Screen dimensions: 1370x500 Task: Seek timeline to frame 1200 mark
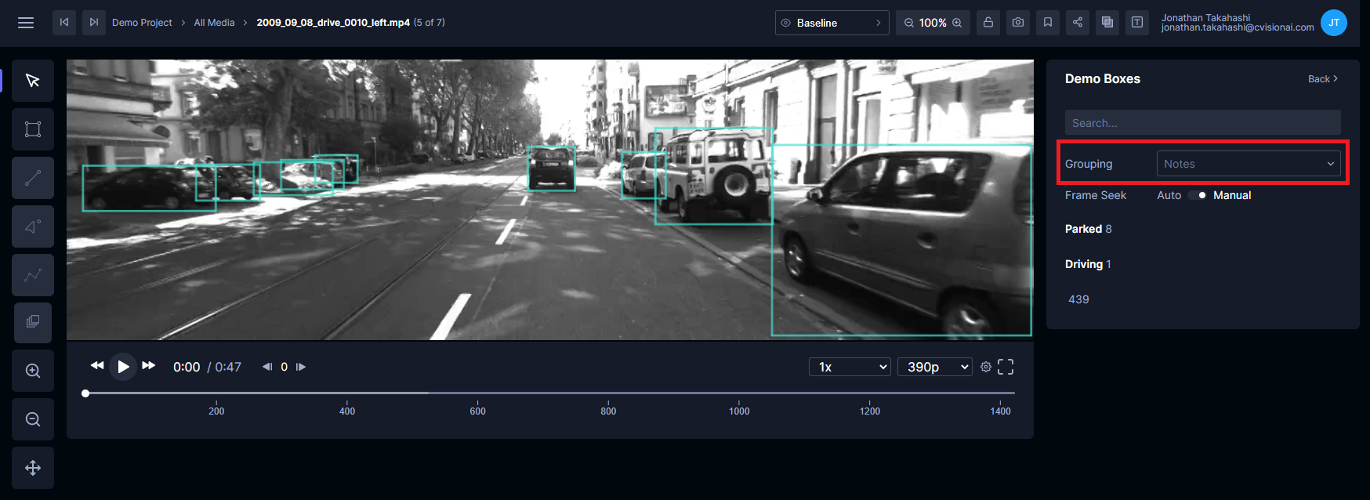point(869,393)
